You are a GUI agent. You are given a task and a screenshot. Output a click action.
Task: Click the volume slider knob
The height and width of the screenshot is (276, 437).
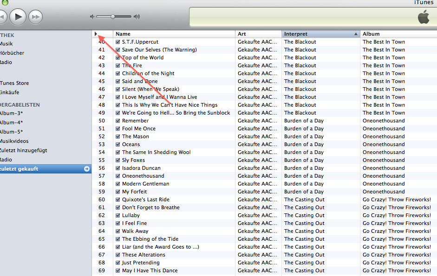tap(112, 17)
